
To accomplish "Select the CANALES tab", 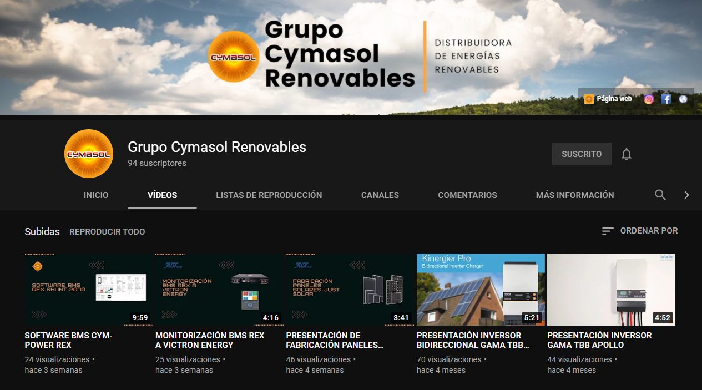I will coord(380,195).
